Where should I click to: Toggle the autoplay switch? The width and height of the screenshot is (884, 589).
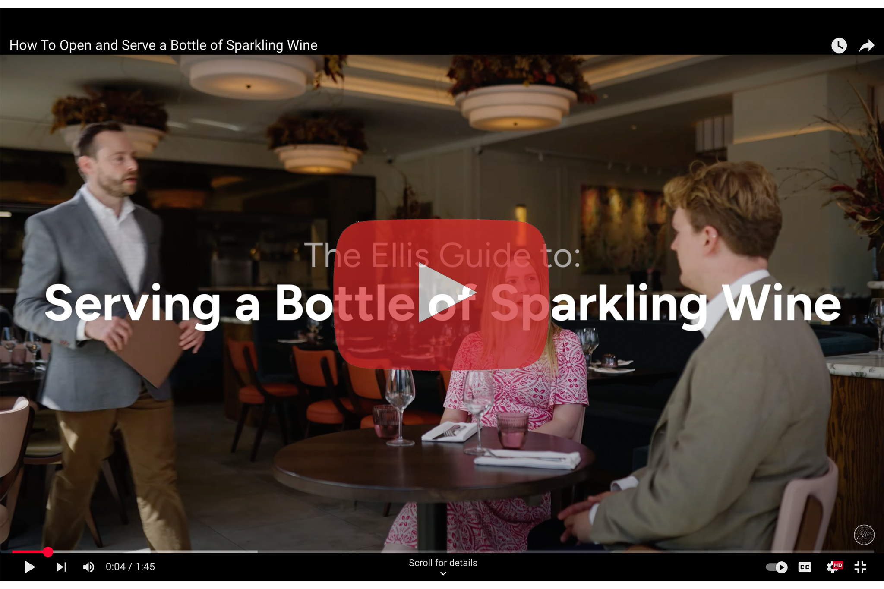point(777,567)
